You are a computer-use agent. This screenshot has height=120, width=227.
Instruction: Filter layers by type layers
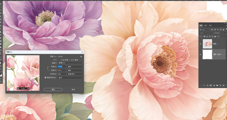tap(218, 30)
